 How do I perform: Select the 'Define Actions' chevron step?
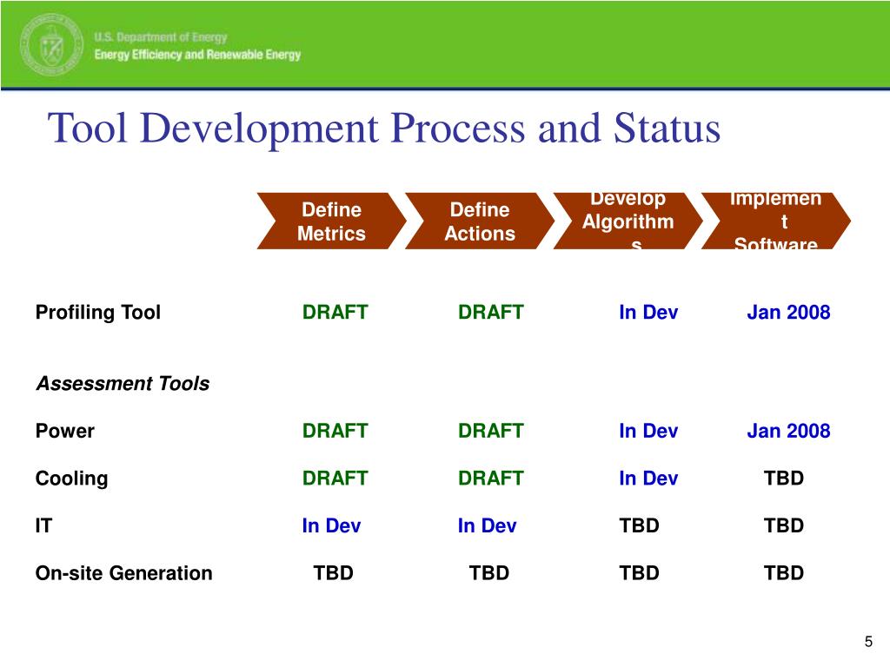[x=480, y=221]
